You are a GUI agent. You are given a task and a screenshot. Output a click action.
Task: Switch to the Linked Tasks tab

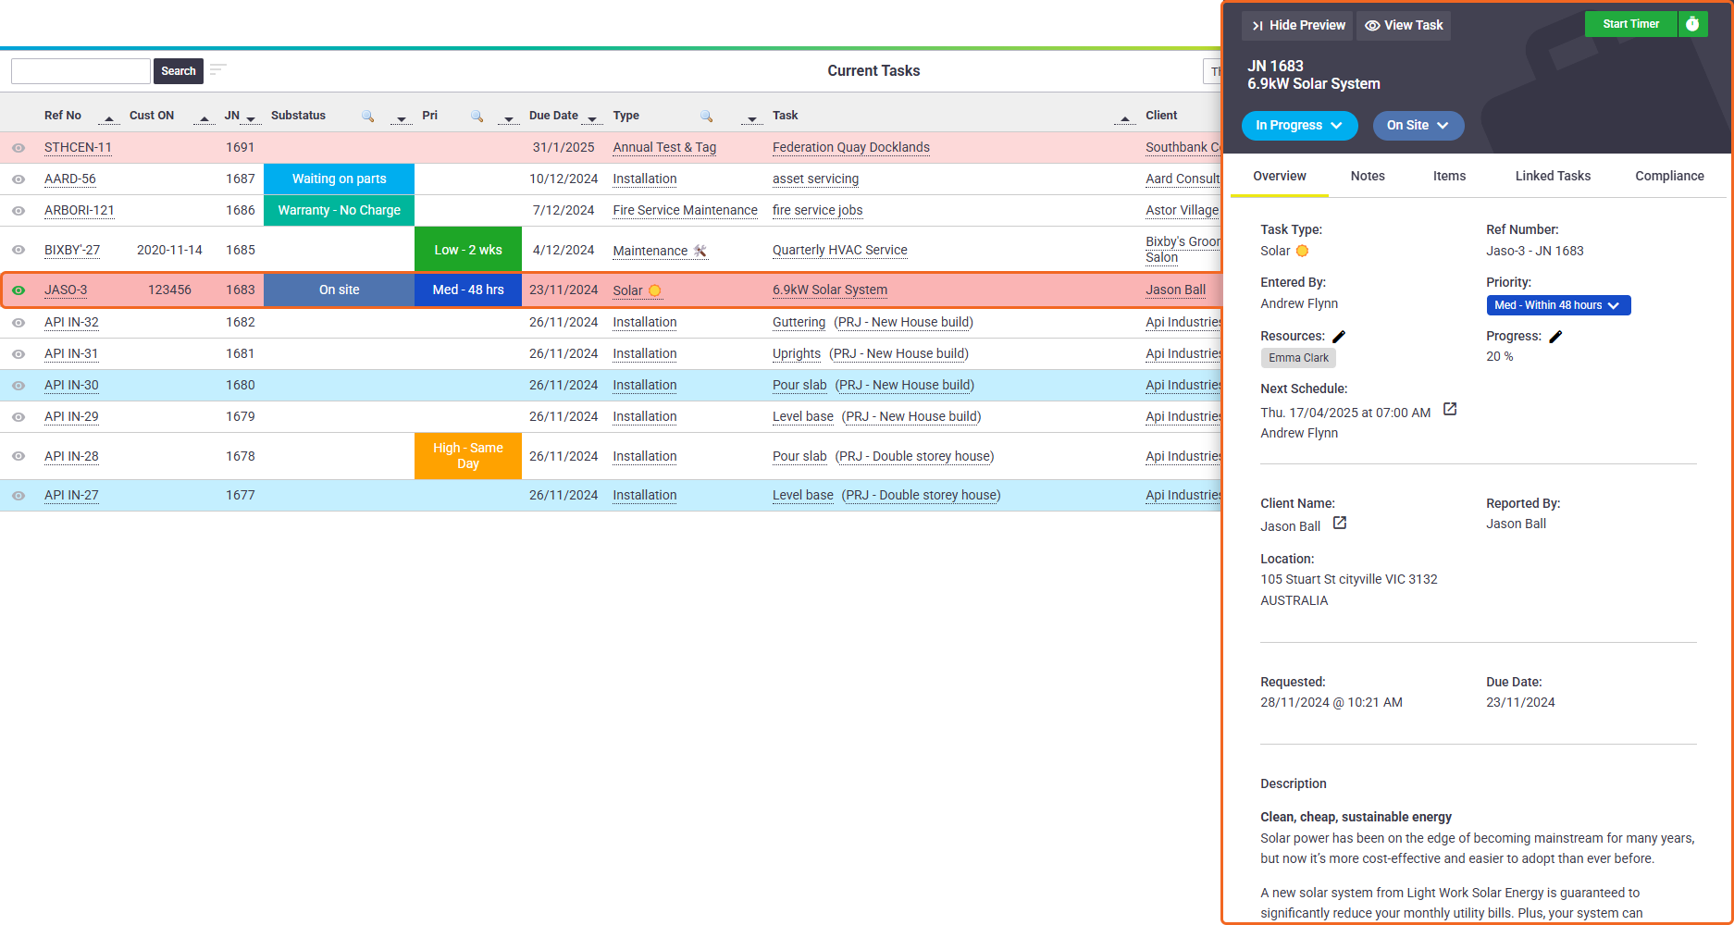click(1553, 176)
